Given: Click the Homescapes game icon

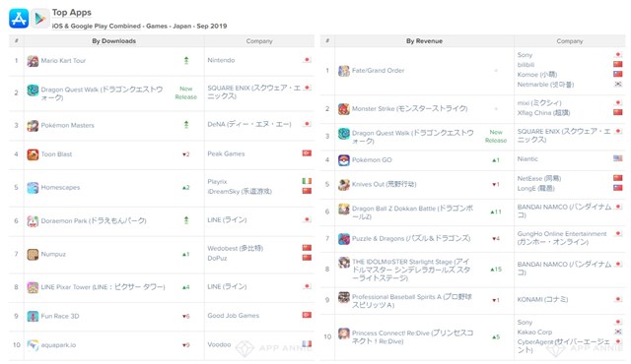Looking at the screenshot, I should coord(33,188).
